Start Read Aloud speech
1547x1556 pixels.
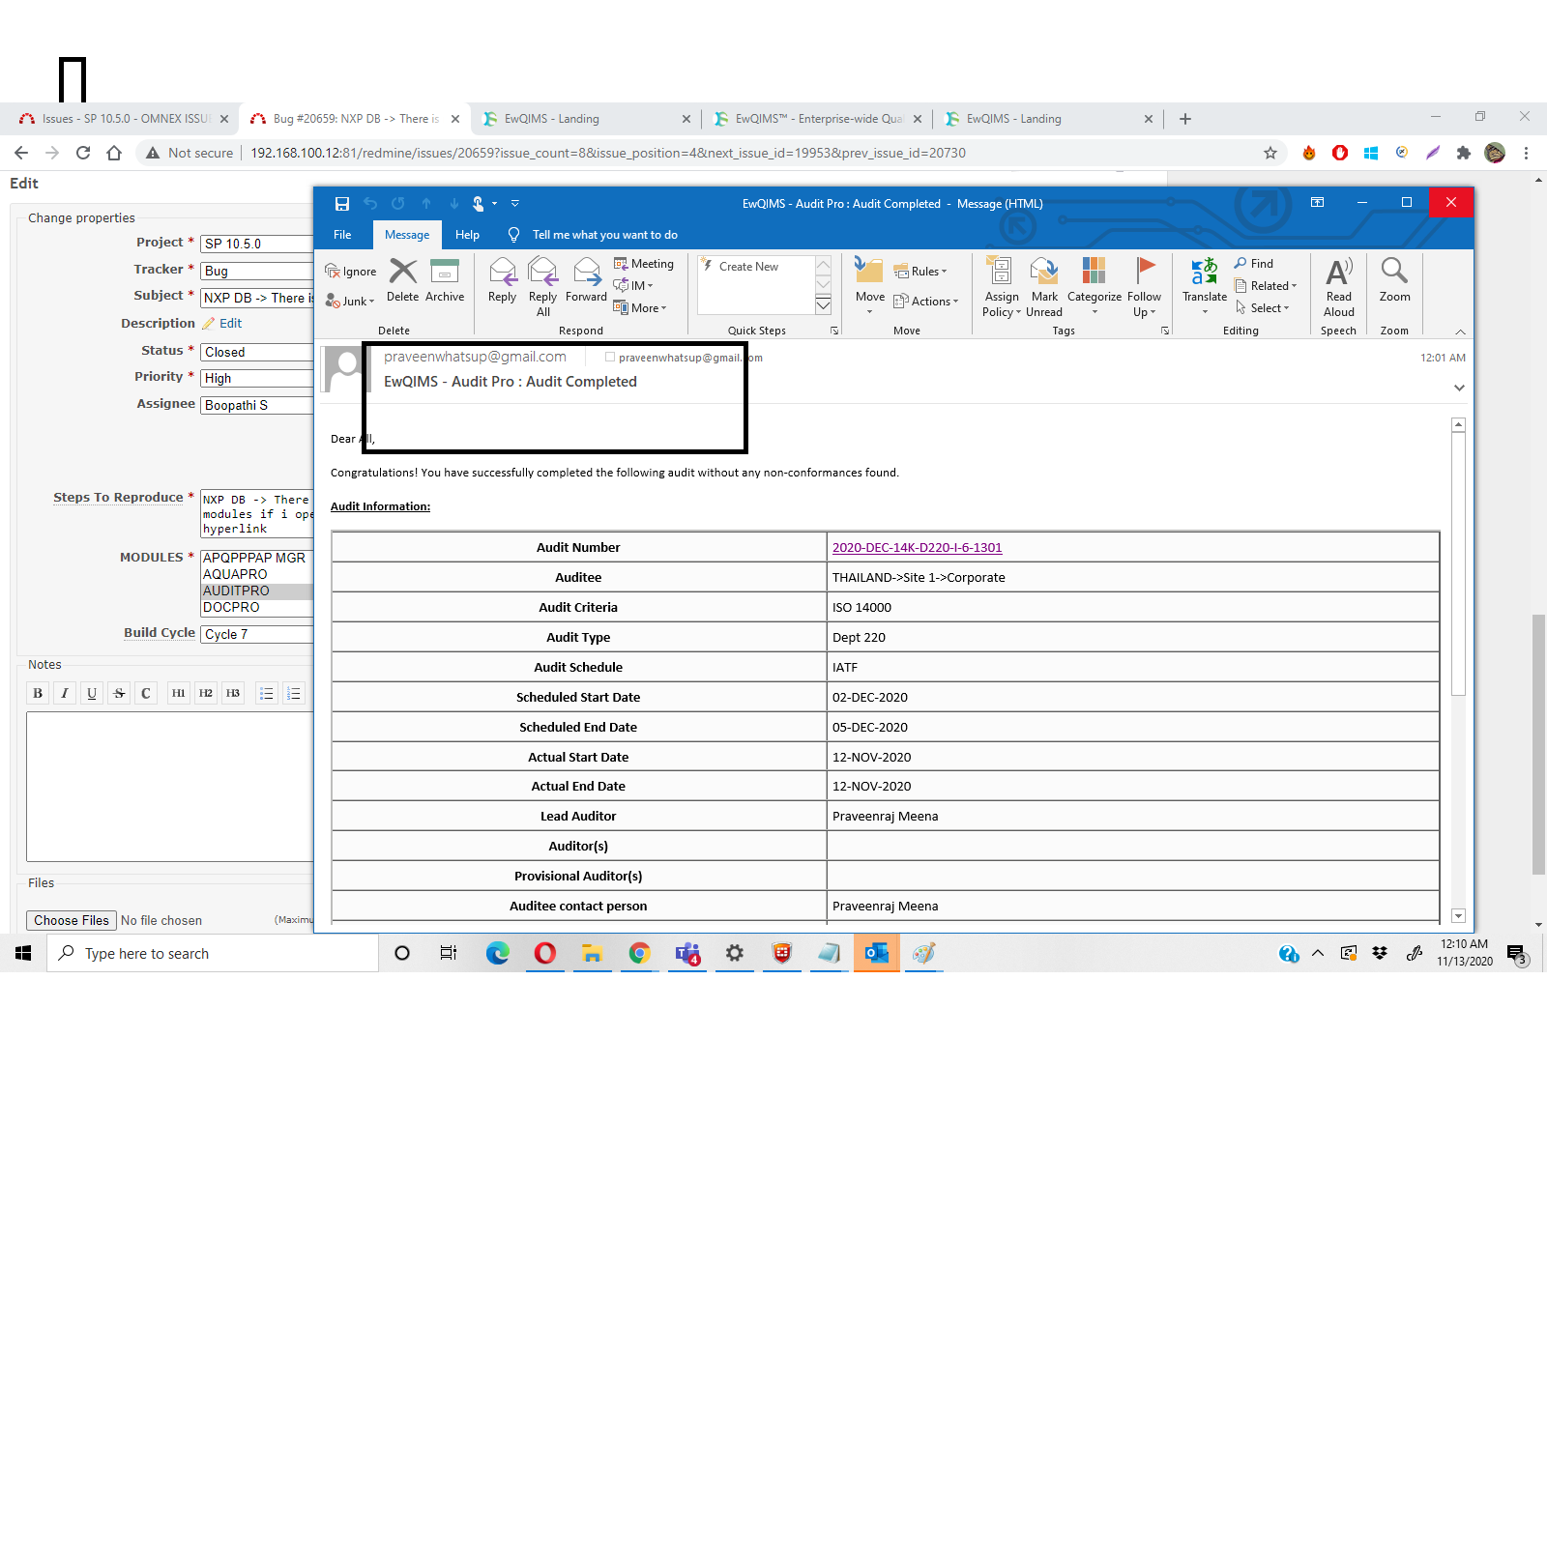1339,287
